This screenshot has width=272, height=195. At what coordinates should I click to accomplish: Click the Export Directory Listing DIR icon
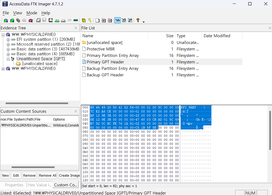[x=110, y=20]
